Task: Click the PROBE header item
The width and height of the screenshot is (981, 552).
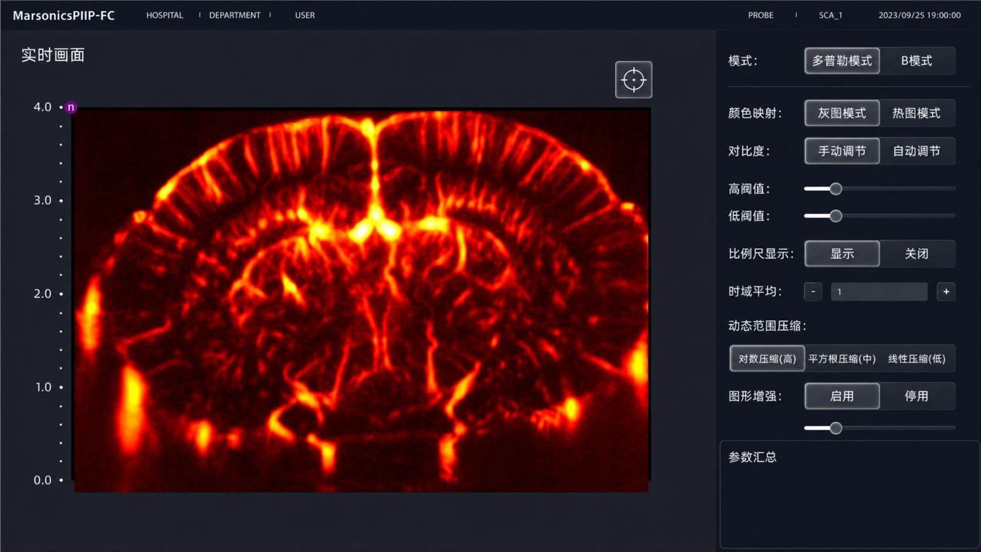Action: (x=760, y=15)
